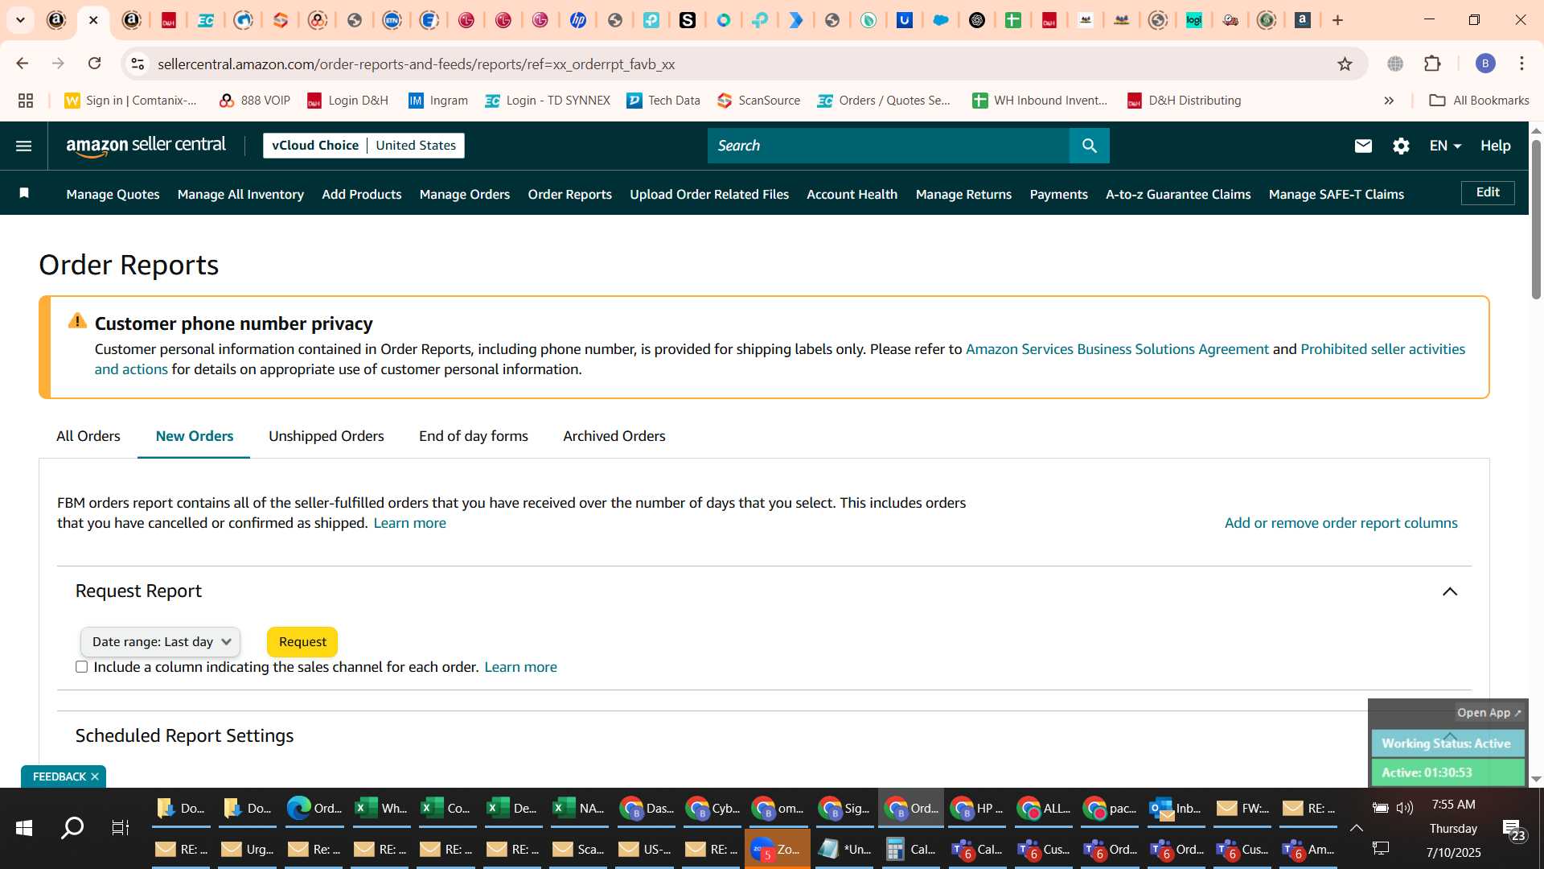Image resolution: width=1544 pixels, height=869 pixels.
Task: Show more bookmarks with the double chevron
Action: pos(1389,101)
